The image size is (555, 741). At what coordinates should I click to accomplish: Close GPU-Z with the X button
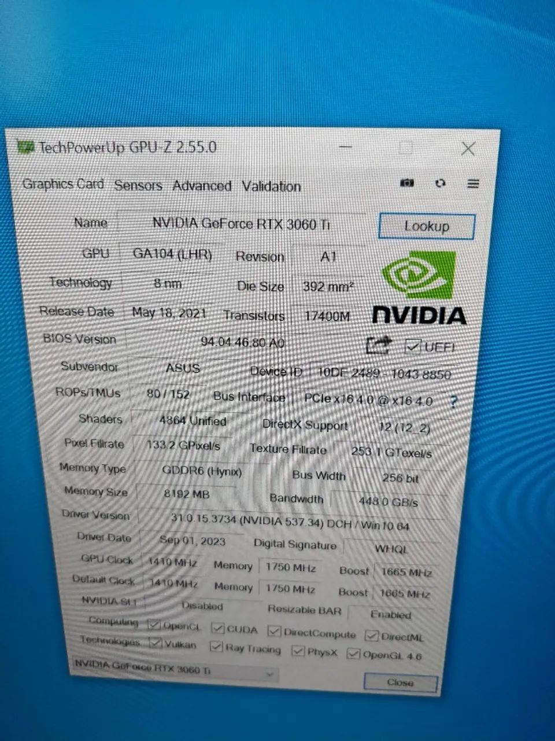point(468,149)
